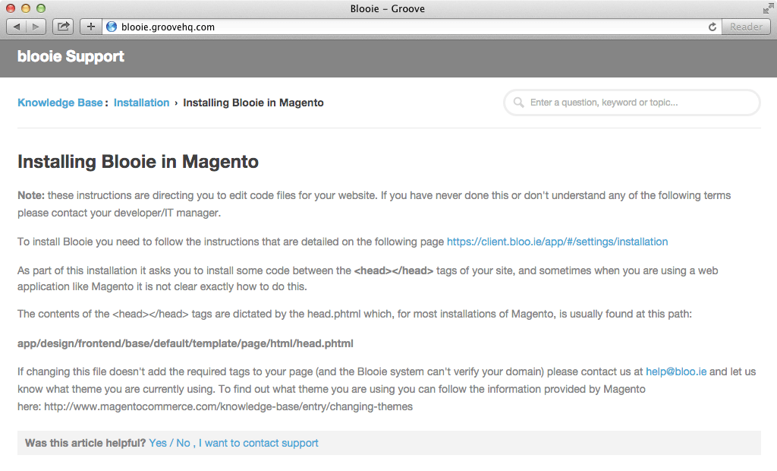This screenshot has height=471, width=777.
Task: Open the Installation breadcrumb link
Action: point(141,103)
